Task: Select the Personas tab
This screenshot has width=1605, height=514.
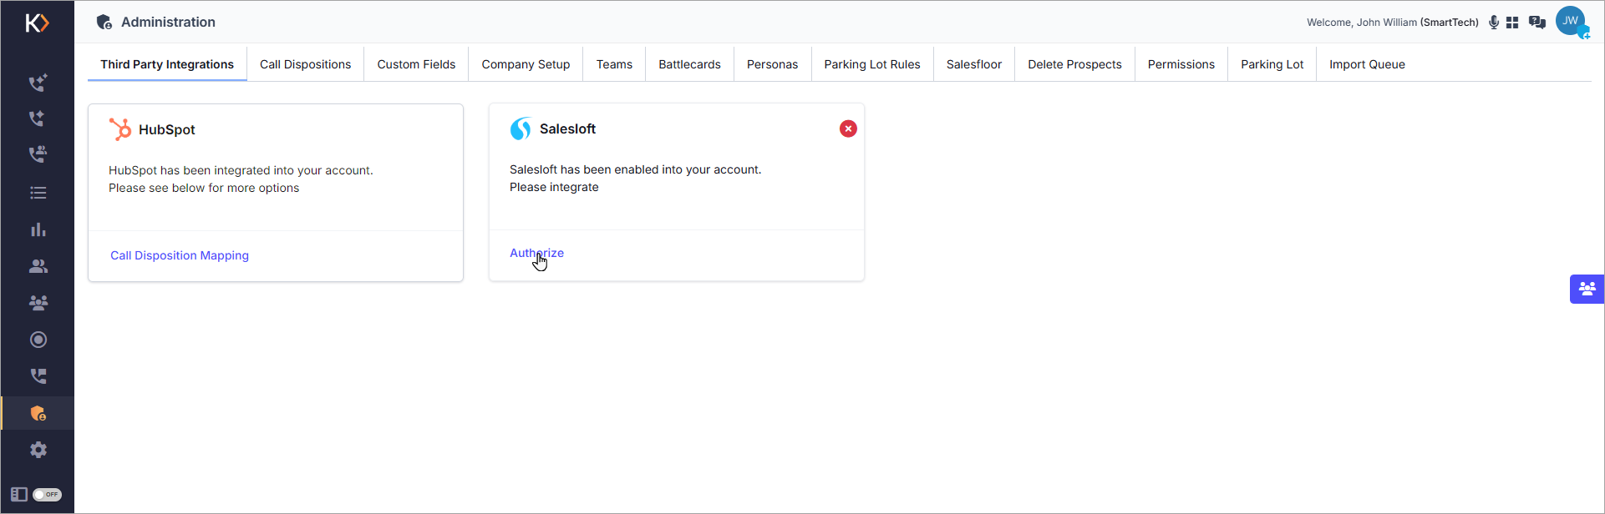Action: pos(772,64)
